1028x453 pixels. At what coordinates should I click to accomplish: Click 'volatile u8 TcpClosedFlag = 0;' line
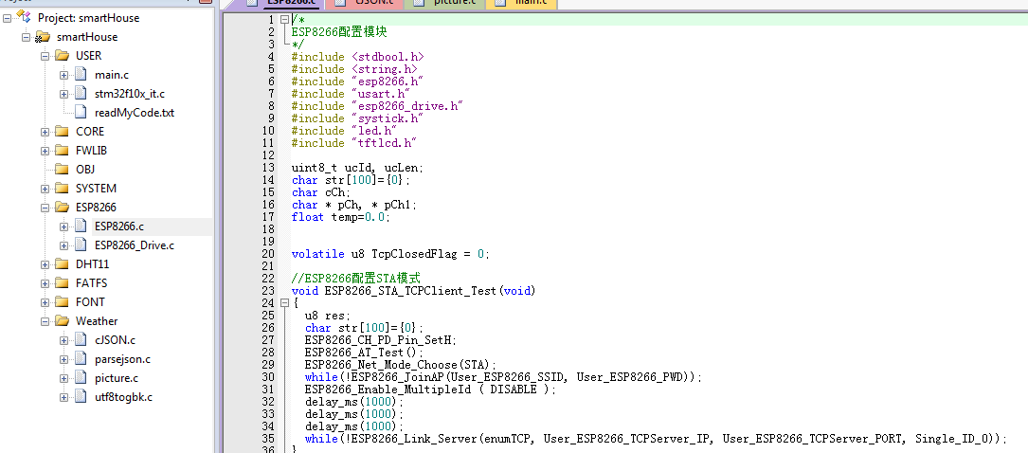point(390,254)
